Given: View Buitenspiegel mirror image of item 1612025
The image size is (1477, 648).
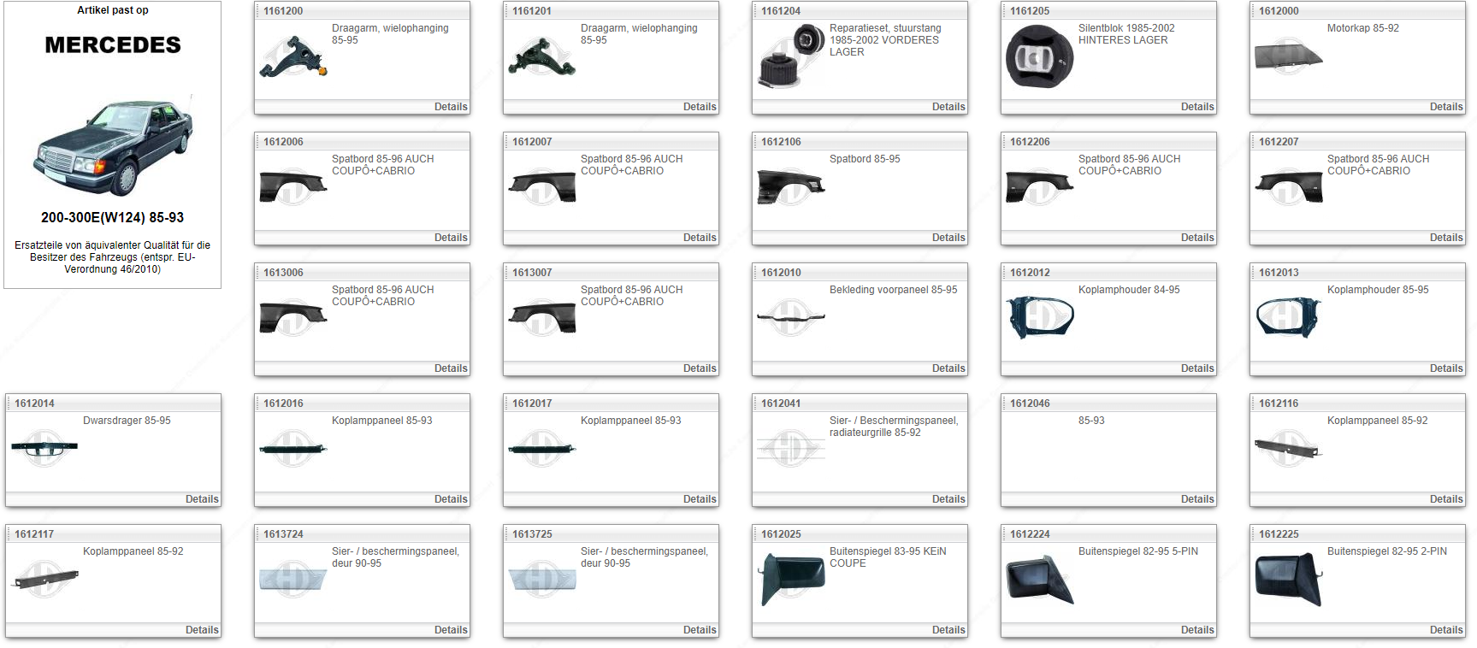Looking at the screenshot, I should [x=791, y=580].
